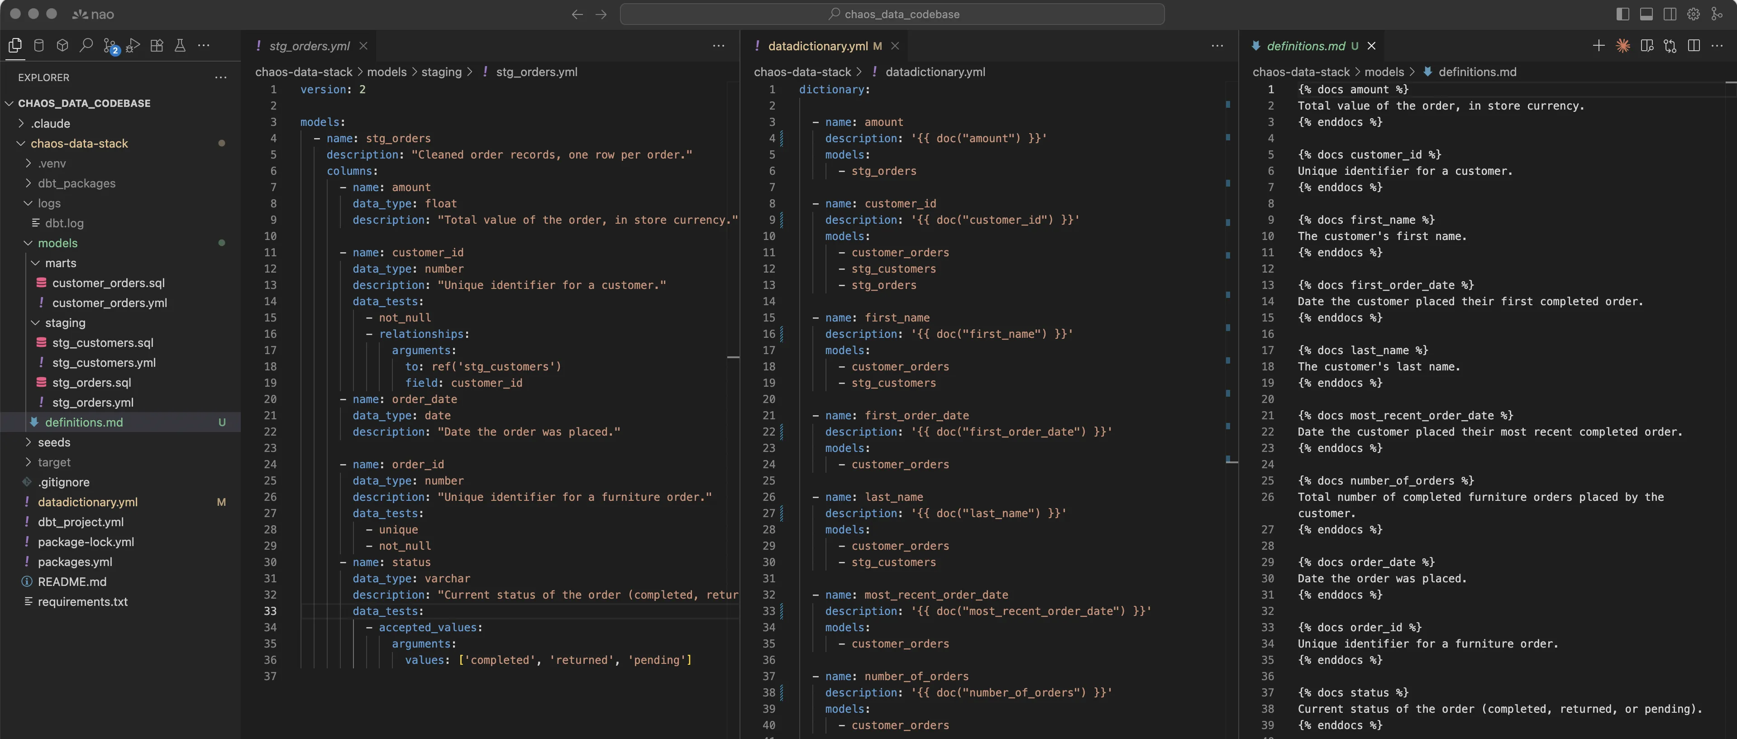Screen dimensions: 1737x739
Task: Switch to the definitions.md tab
Action: (x=1305, y=46)
